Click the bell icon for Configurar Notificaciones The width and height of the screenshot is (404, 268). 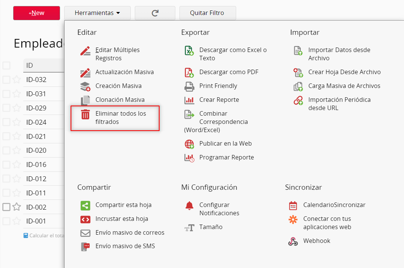pyautogui.click(x=189, y=205)
